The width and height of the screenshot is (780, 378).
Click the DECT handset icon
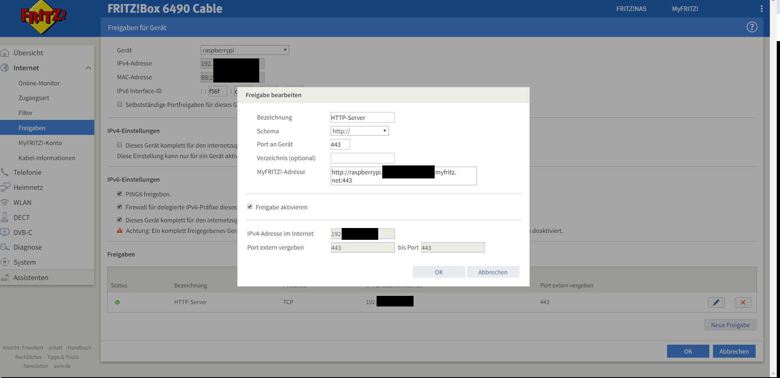coord(5,217)
